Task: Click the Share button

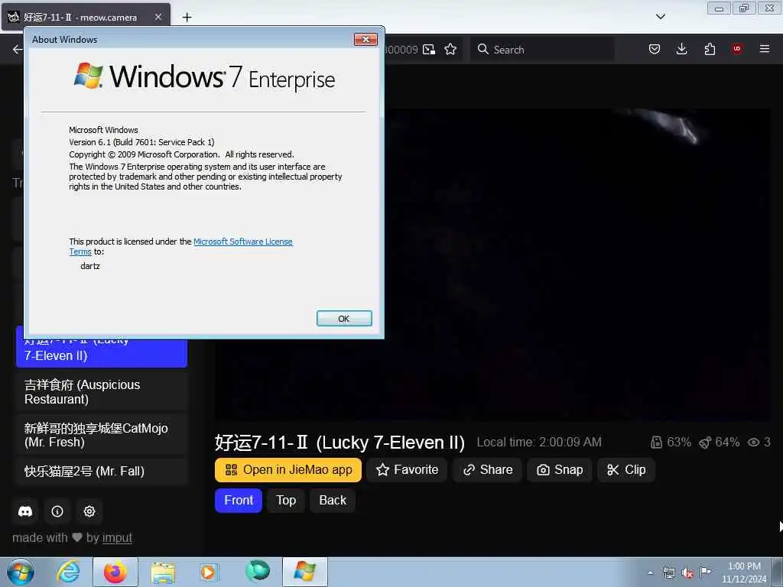Action: click(x=487, y=470)
